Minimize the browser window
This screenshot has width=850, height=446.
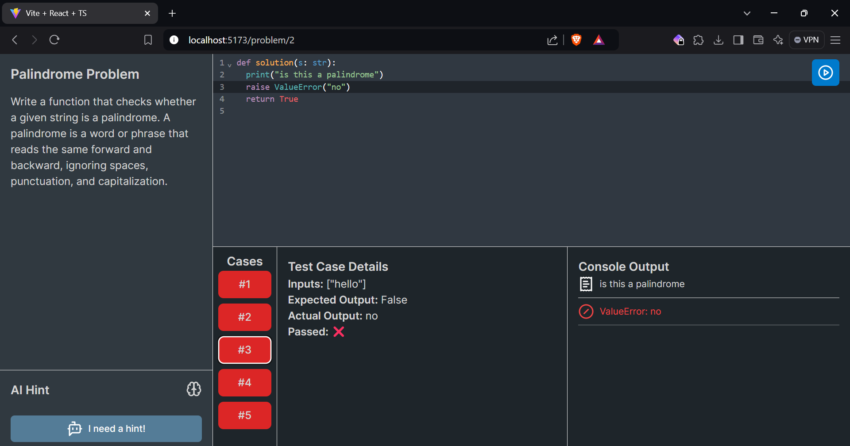[774, 13]
